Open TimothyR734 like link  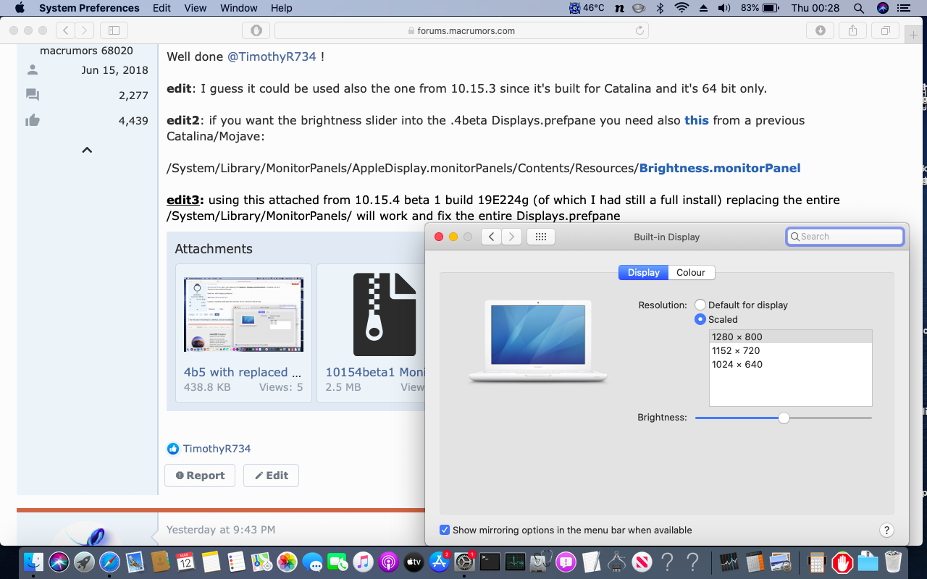(217, 449)
